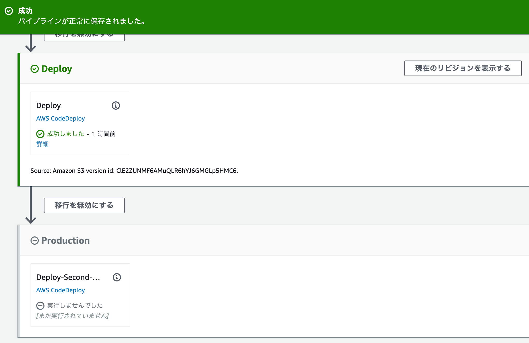Open the info icon on the Deploy action card
This screenshot has height=343, width=529.
pos(116,106)
